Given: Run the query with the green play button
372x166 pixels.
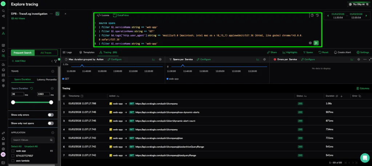Looking at the screenshot, I should coord(316,43).
